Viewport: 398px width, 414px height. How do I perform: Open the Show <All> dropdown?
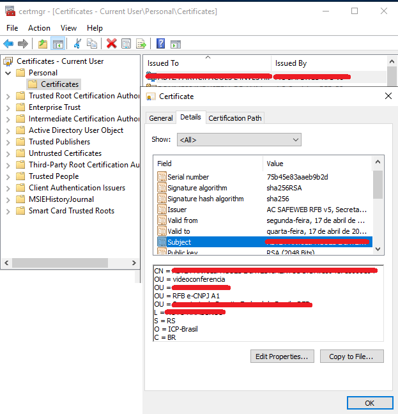pos(239,140)
